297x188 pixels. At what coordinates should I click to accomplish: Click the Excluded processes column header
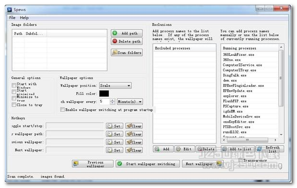(x=184, y=48)
